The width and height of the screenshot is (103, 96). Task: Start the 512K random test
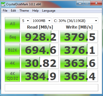[12, 50]
